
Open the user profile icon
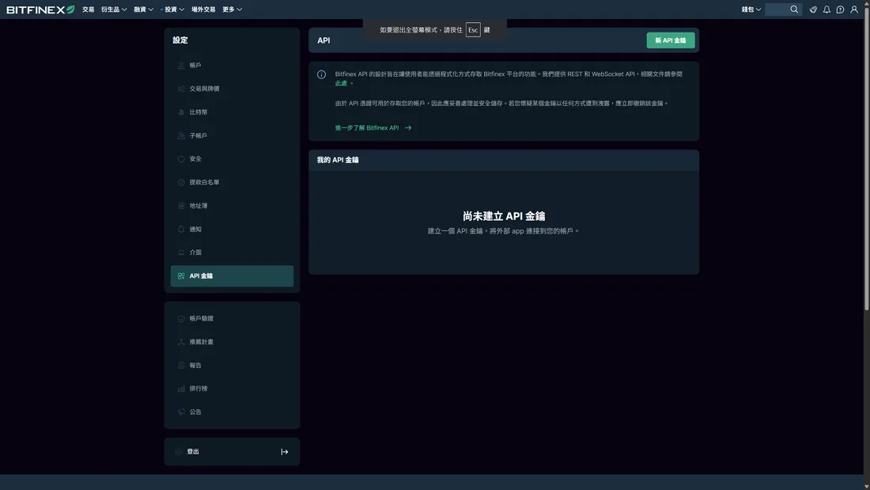tap(854, 9)
